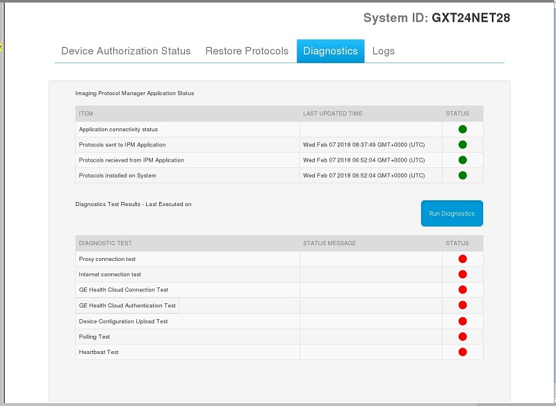Screen dimensions: 556x406
Task: Click the Protocols recieved from IPM Application timestamp
Action: pyautogui.click(x=363, y=160)
